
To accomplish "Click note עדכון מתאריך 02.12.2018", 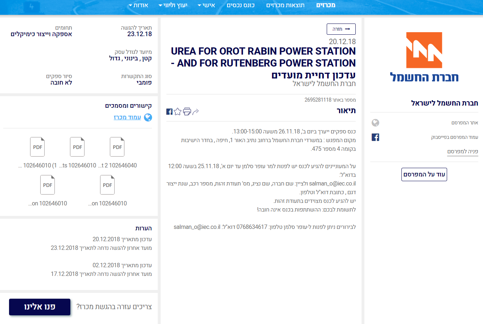I will pos(122,265).
